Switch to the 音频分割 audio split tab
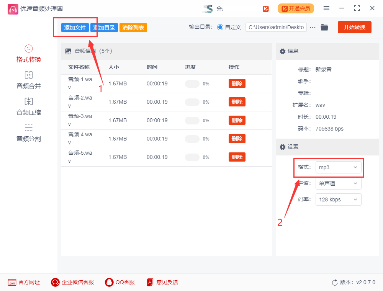This screenshot has width=383, height=291. [28, 132]
